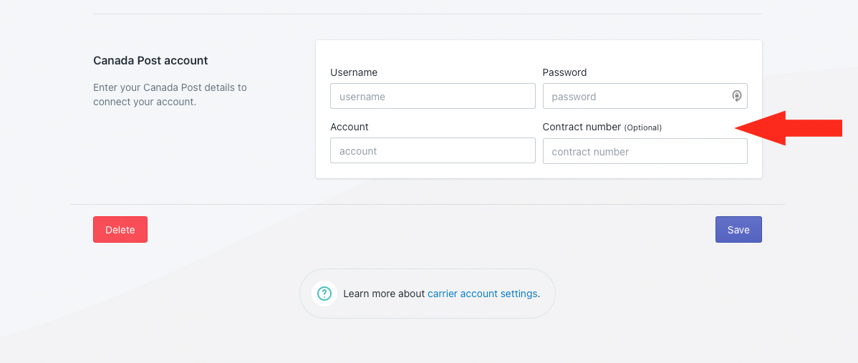Screen dimensions: 858x363
Task: Click the (Optional) hint text
Action: coord(642,127)
